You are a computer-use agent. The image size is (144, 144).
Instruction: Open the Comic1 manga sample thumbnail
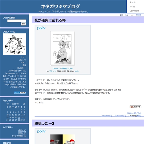pyautogui.click(x=62, y=48)
